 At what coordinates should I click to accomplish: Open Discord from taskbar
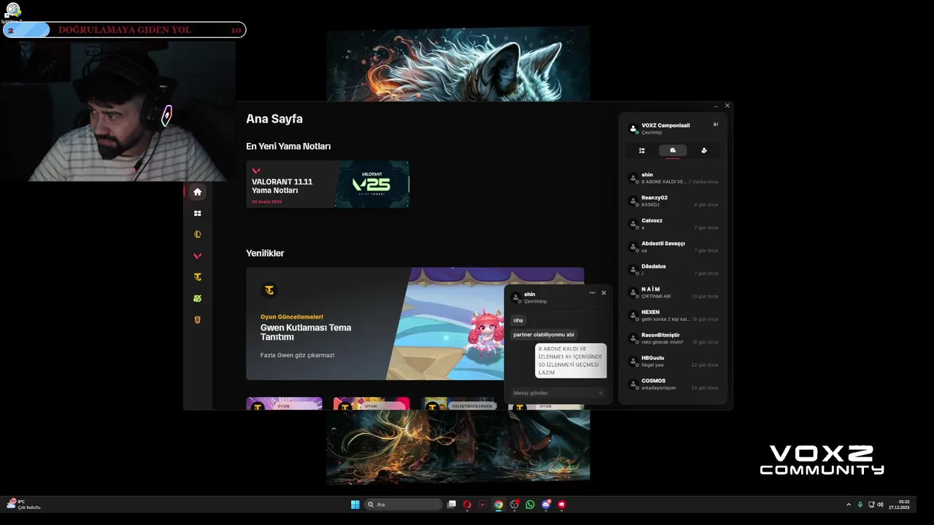click(547, 505)
